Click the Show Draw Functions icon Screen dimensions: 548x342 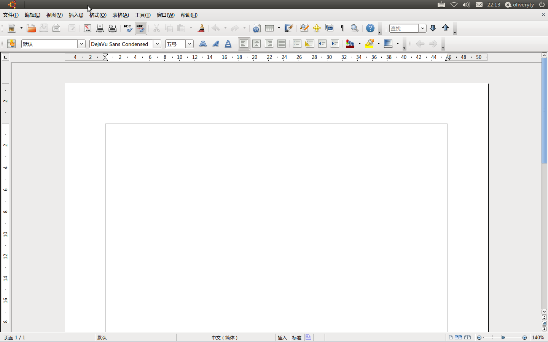coord(289,28)
